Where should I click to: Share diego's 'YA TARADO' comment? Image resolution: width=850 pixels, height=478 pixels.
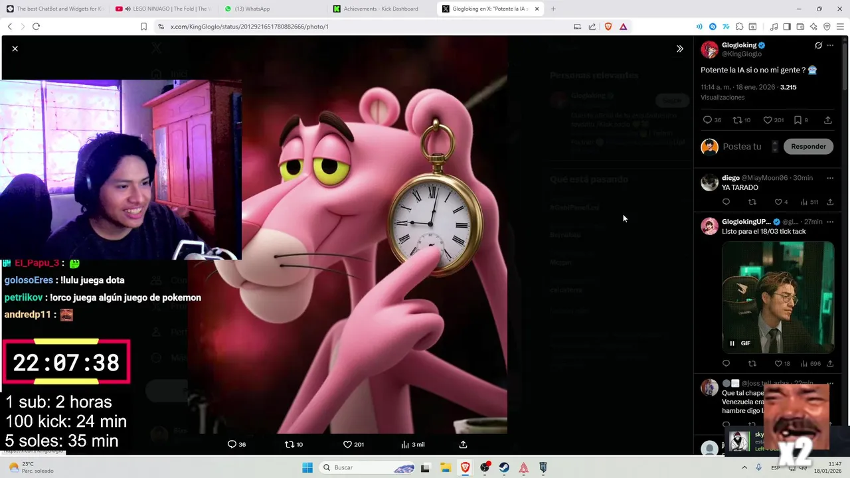pos(830,202)
